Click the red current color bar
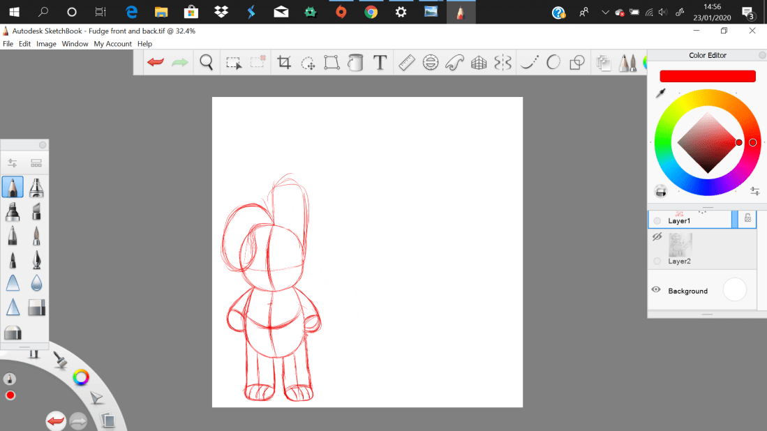Image resolution: width=767 pixels, height=431 pixels. (x=707, y=76)
